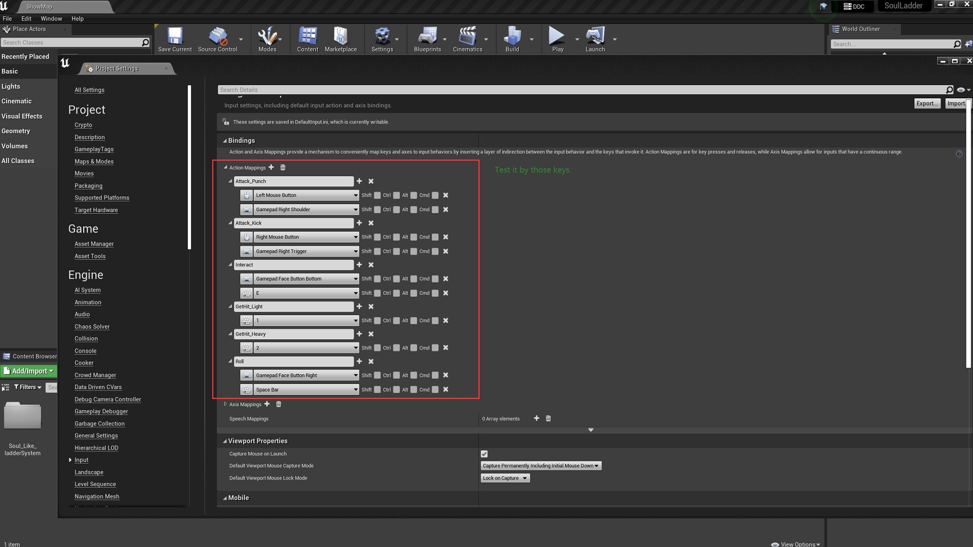This screenshot has width=973, height=547.
Task: Open the Gamepad Right Shoulder key dropdown
Action: 306,210
